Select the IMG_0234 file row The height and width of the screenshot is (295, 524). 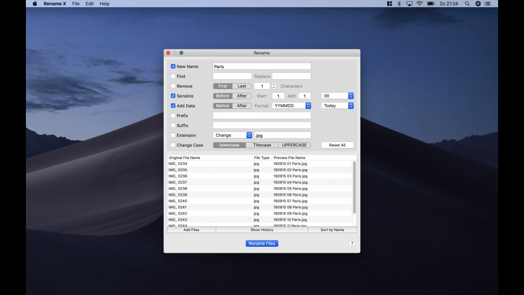coord(260,164)
